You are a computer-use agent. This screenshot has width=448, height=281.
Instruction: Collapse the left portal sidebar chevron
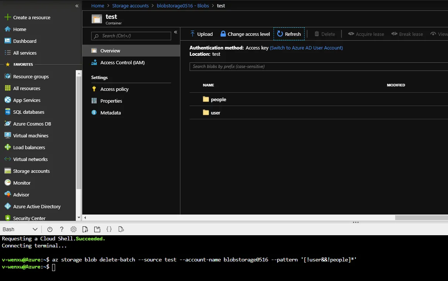point(77,6)
